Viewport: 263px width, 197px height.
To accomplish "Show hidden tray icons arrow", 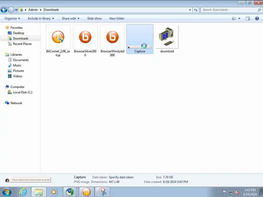I will tap(218, 192).
